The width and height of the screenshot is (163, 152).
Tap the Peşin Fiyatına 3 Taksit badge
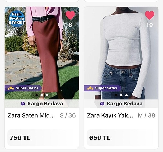(17, 18)
